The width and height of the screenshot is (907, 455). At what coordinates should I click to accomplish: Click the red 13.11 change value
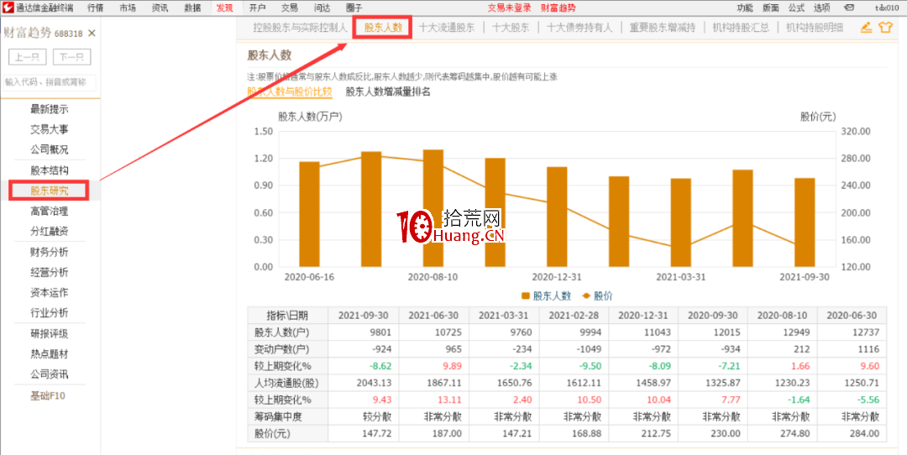[x=451, y=400]
